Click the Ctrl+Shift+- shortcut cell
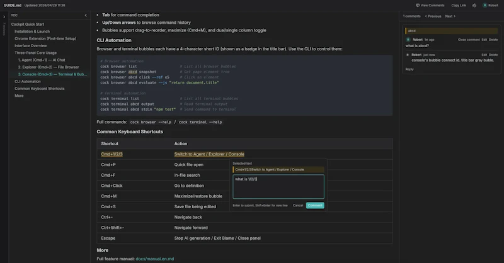Screen dimensions: 504x263 (112, 228)
